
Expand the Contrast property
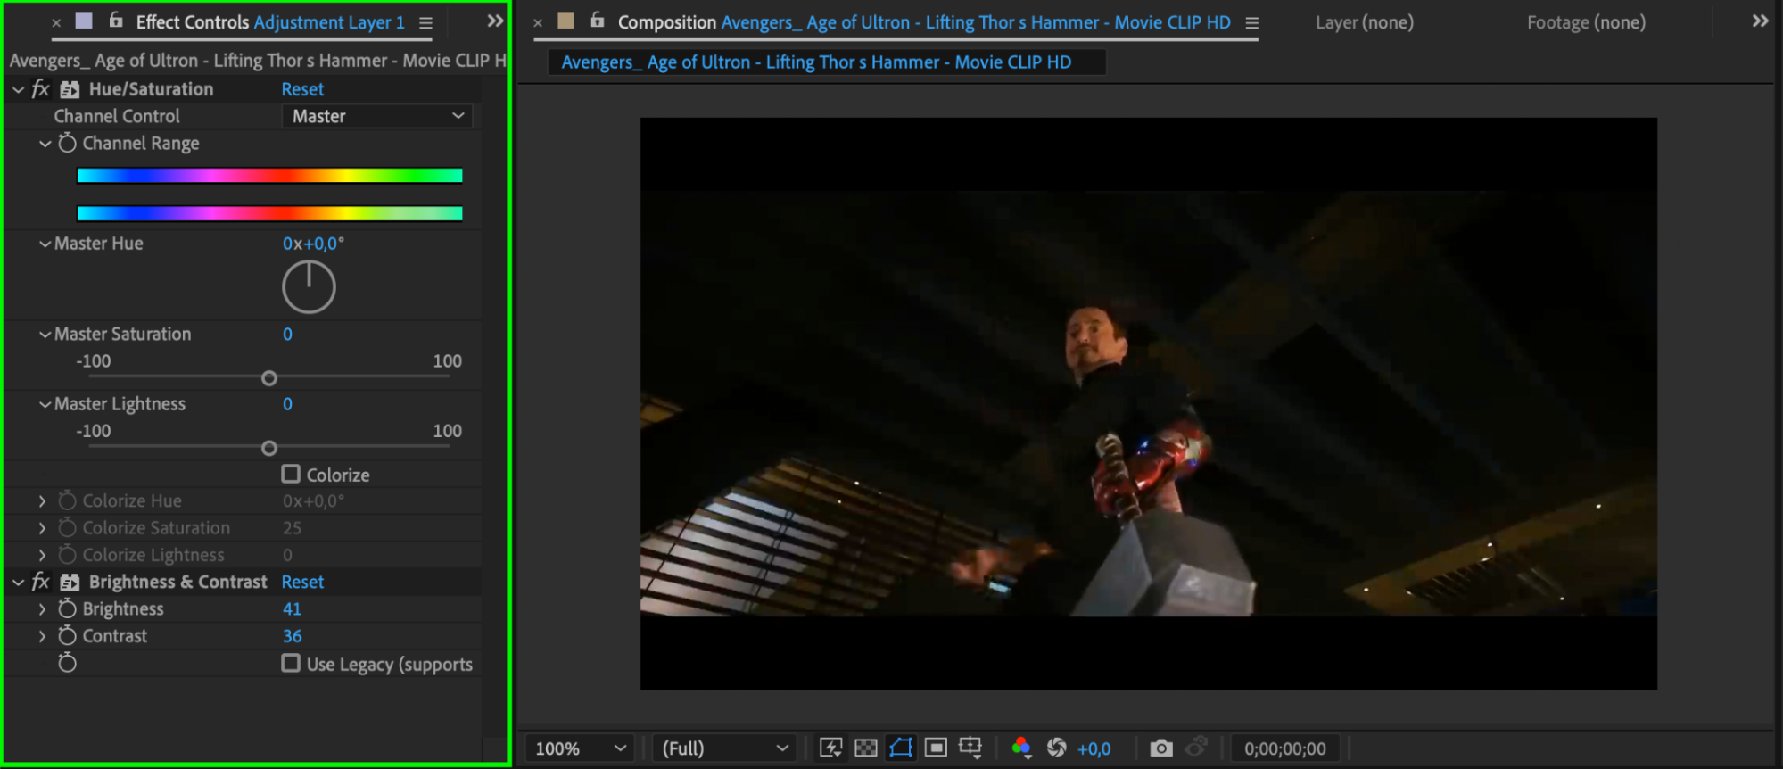click(42, 636)
